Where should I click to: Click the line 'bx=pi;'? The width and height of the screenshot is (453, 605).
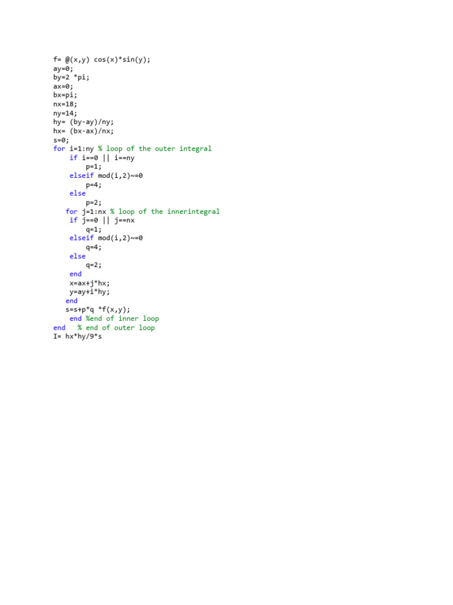65,95
